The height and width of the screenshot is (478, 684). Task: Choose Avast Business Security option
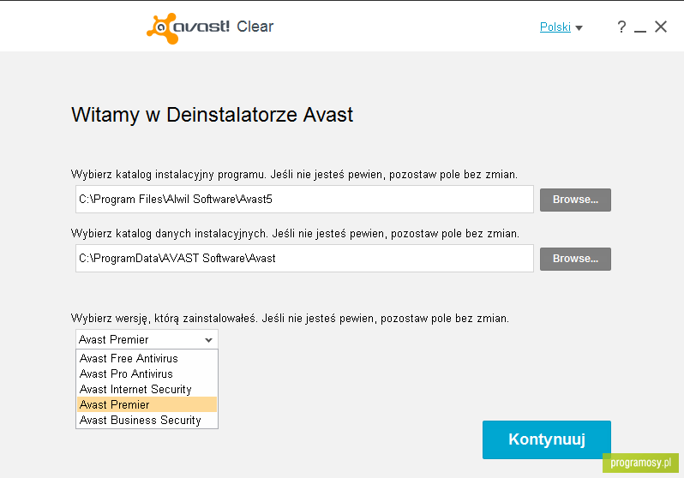tap(147, 420)
